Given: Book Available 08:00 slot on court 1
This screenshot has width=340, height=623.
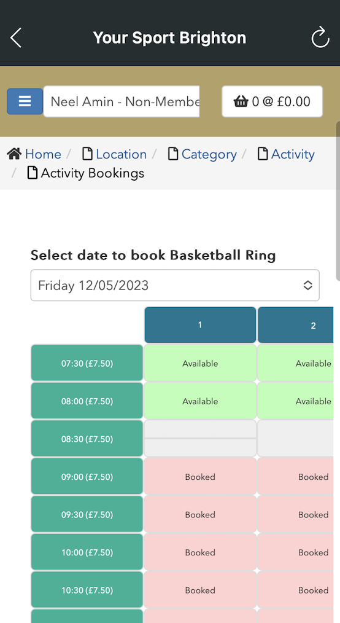Looking at the screenshot, I should [200, 401].
